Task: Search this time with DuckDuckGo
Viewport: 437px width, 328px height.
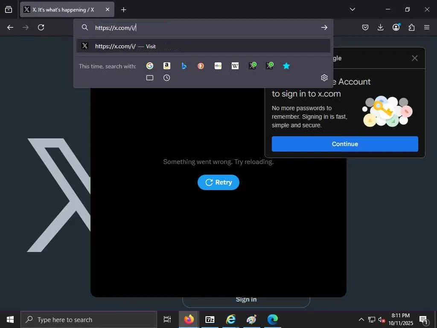Action: coord(201,66)
